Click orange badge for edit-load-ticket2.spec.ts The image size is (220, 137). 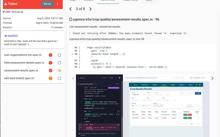(x=51, y=78)
